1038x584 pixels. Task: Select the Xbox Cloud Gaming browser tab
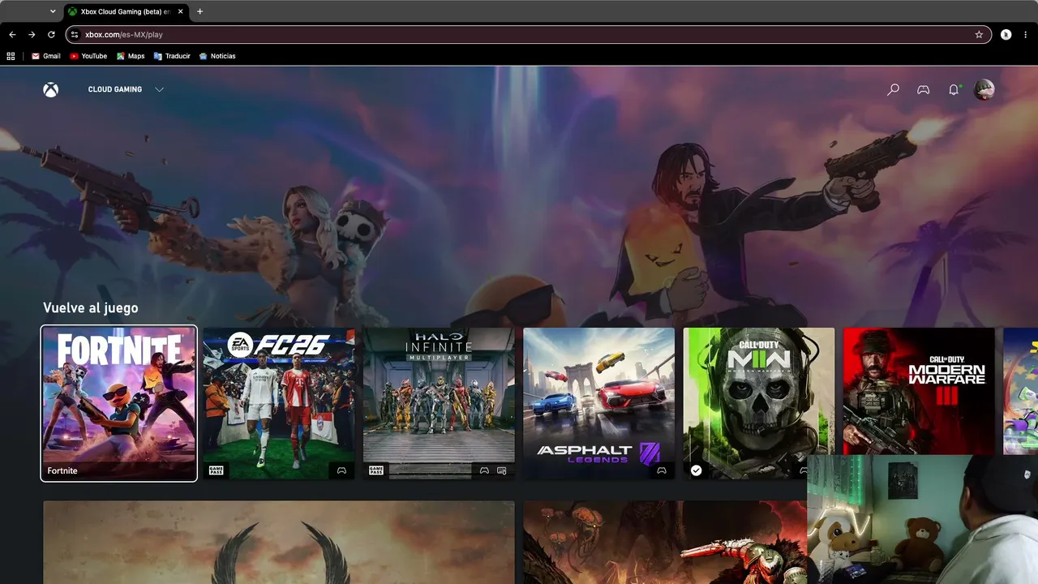126,11
